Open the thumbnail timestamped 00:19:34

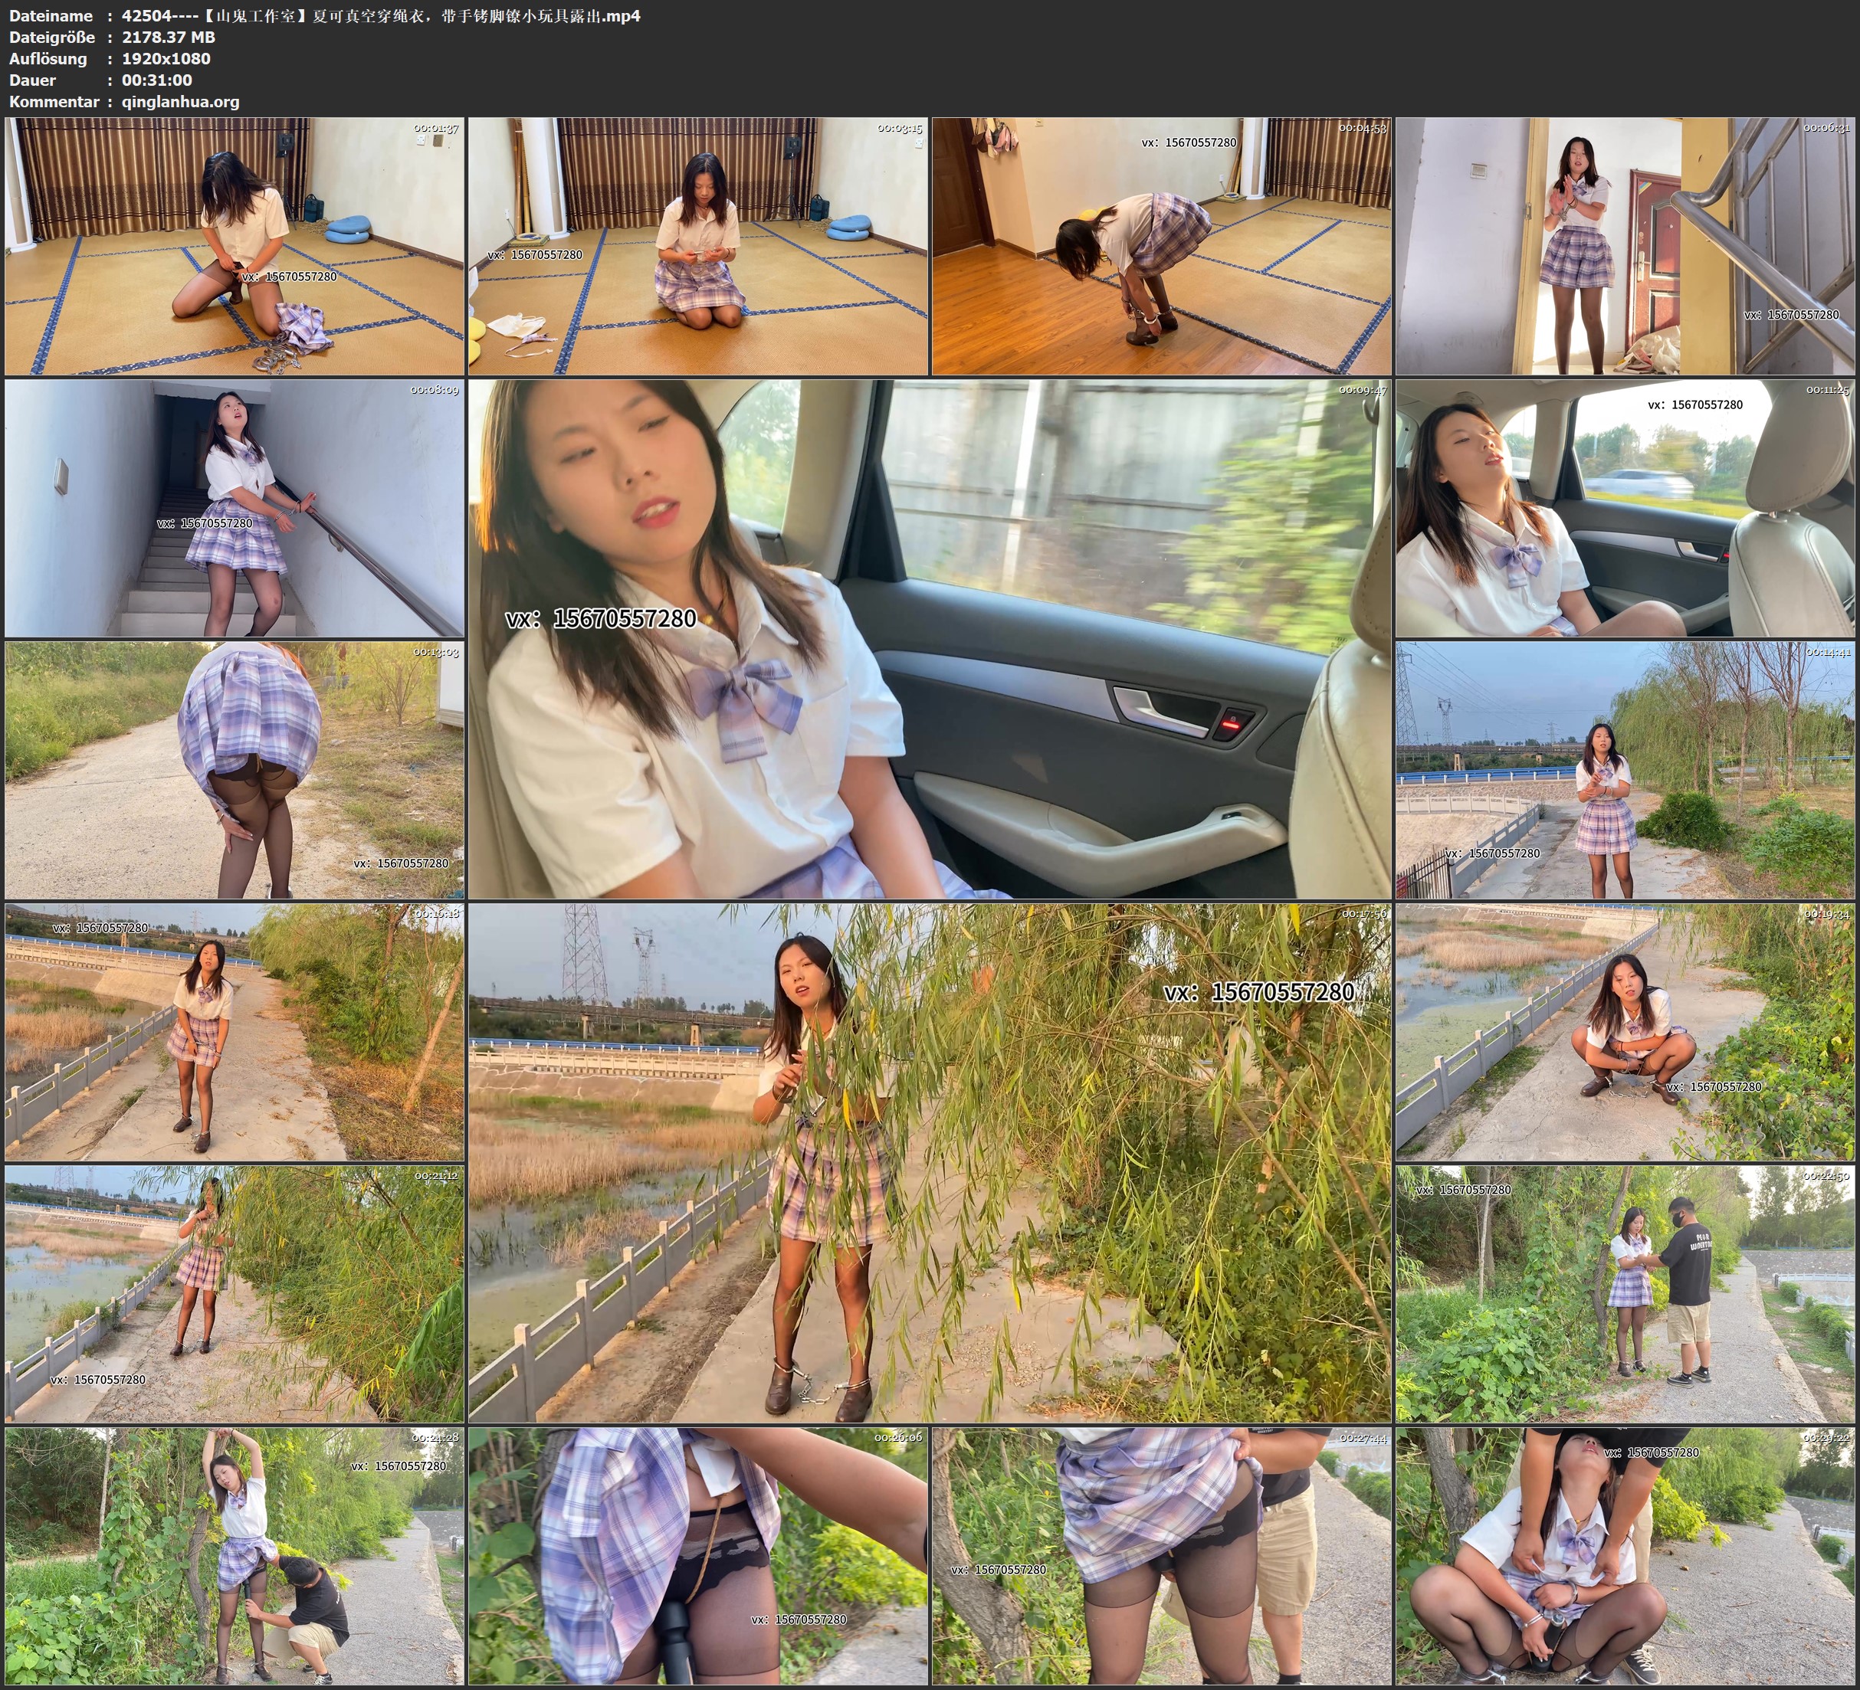pos(1625,1032)
